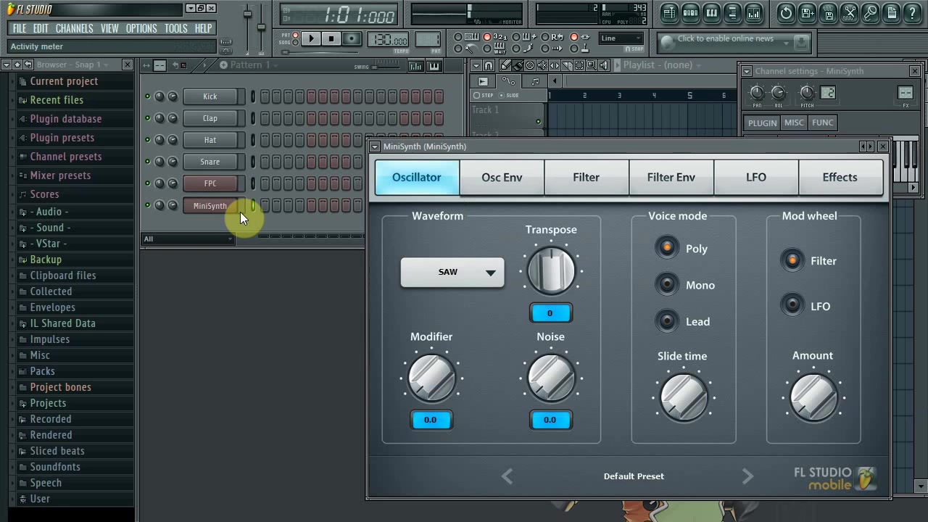Open the Piano roll toolbar icon
Viewport: 928px width, 522px height.
point(711,13)
